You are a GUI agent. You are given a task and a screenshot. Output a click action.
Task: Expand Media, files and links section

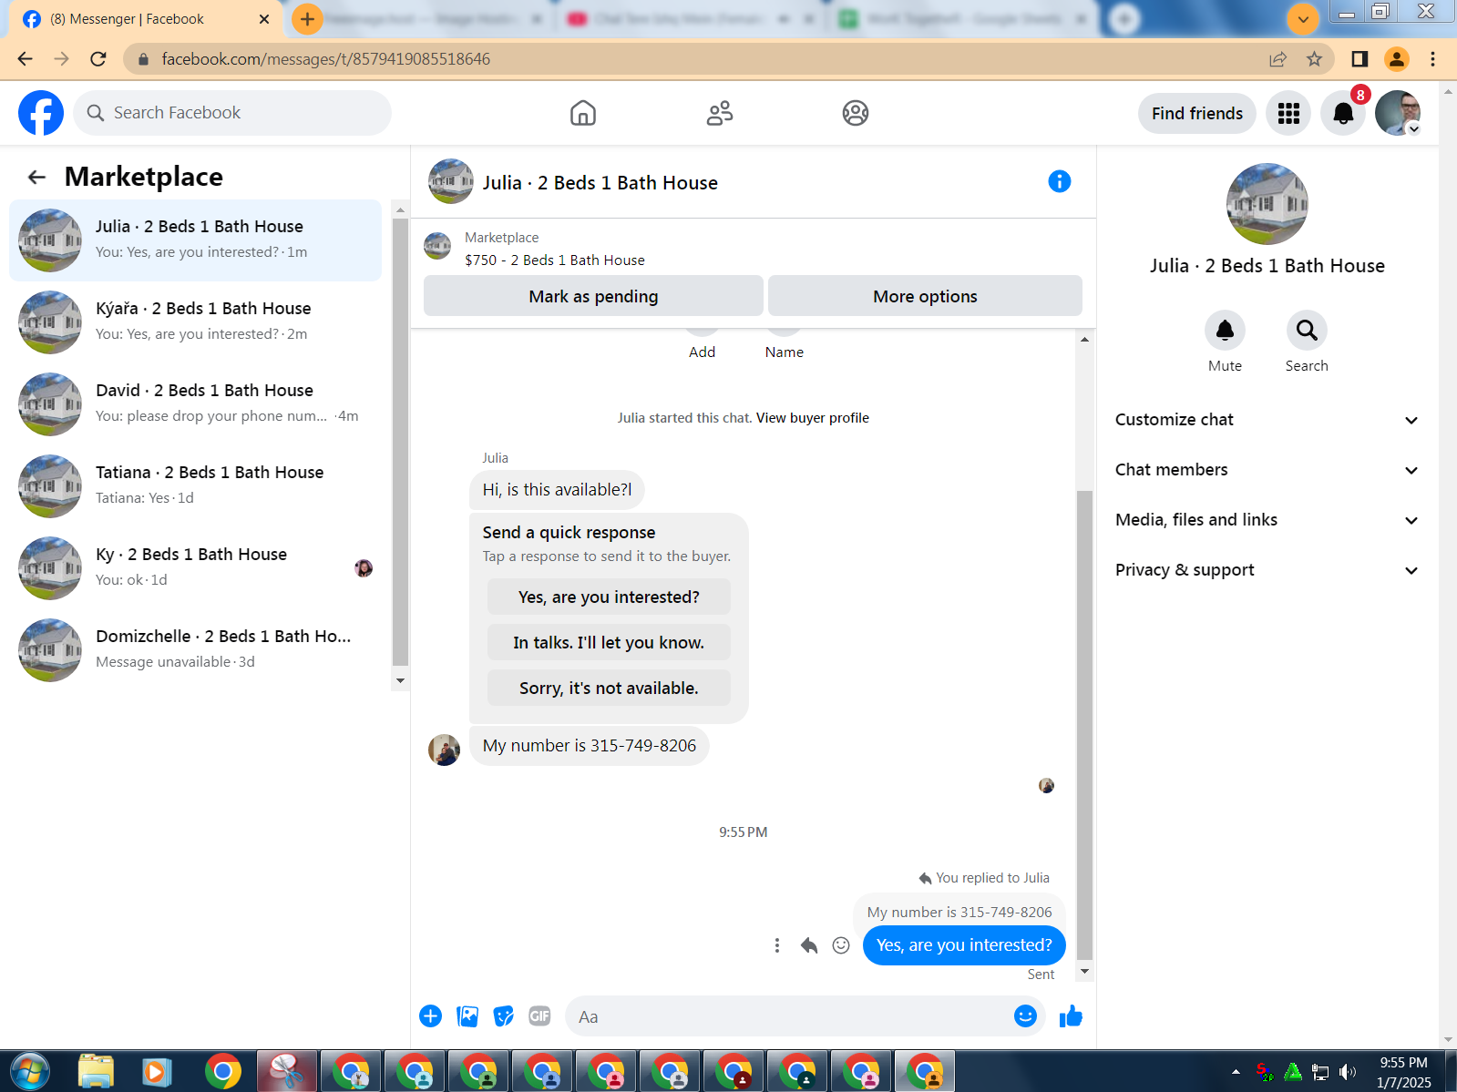tap(1267, 520)
